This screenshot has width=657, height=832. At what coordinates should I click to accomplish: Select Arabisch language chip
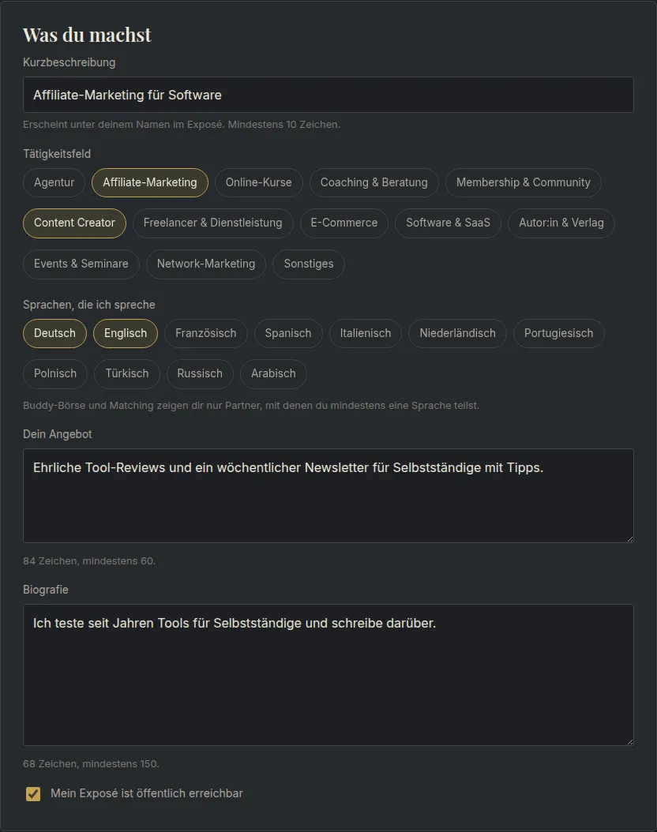(273, 373)
